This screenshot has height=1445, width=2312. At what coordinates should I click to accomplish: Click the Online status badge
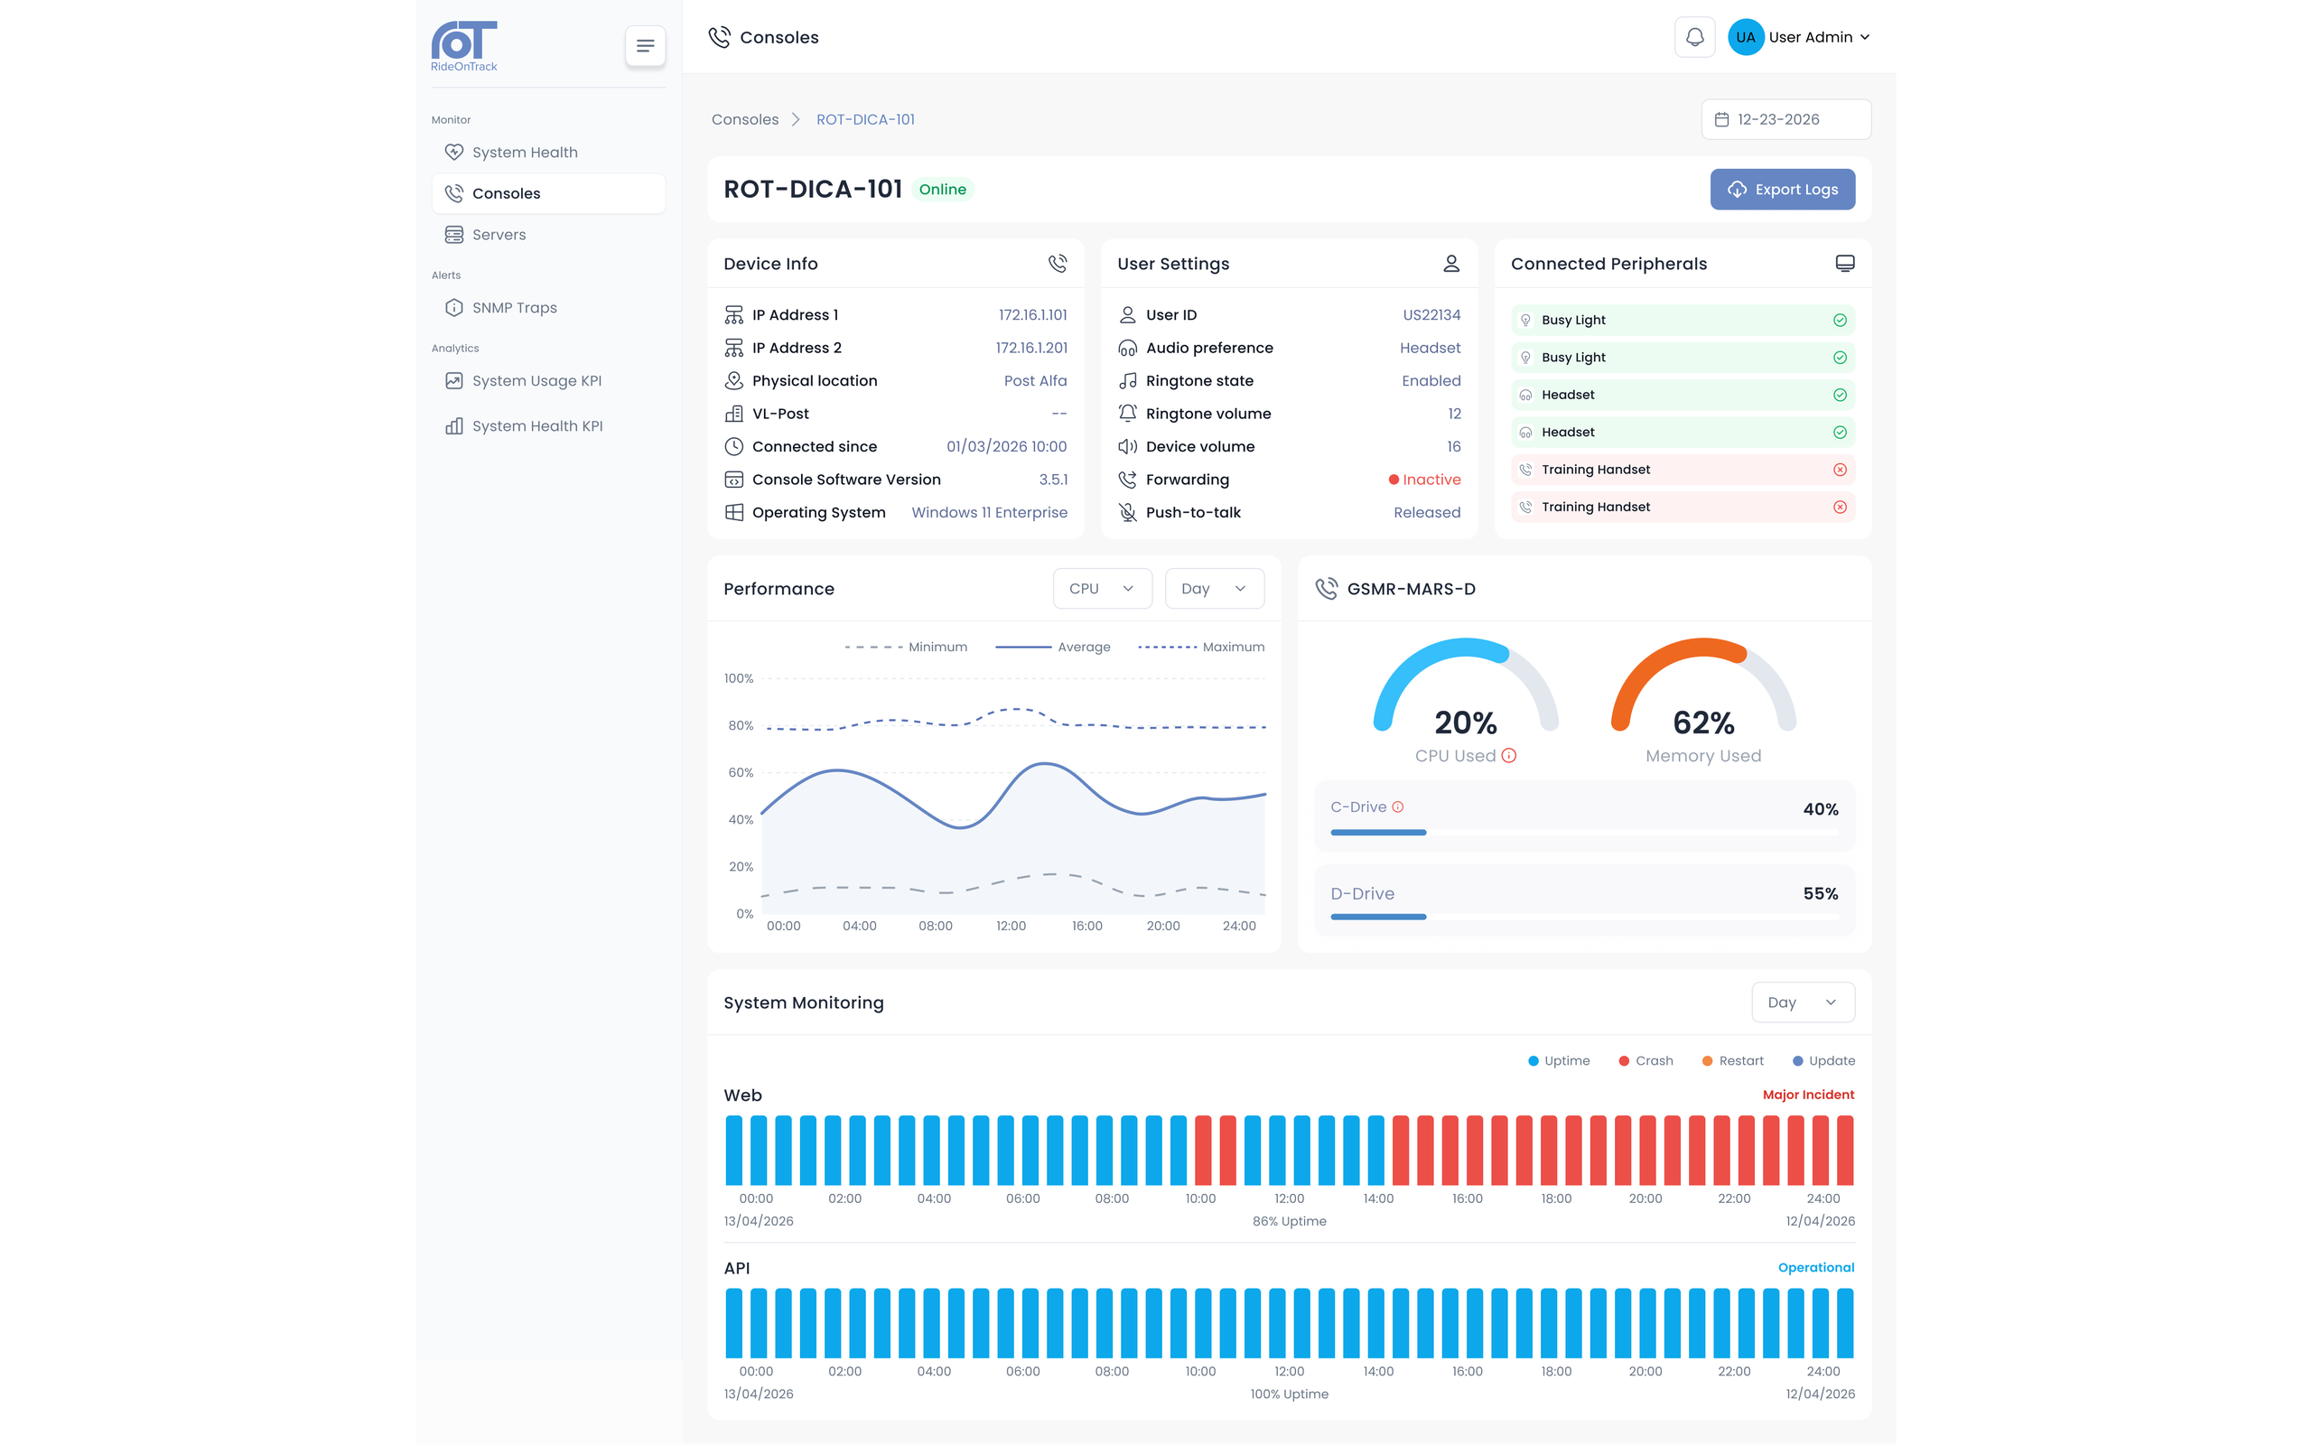942,190
